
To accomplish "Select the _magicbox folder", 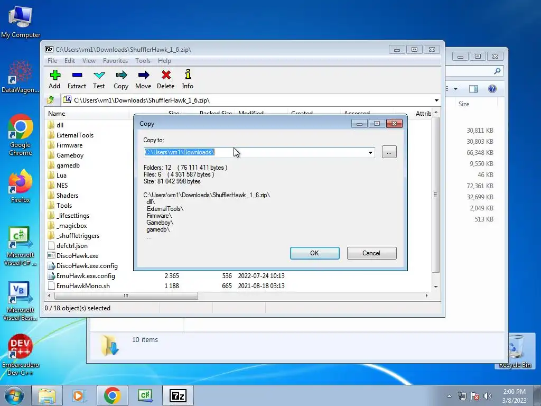I will click(x=67, y=225).
